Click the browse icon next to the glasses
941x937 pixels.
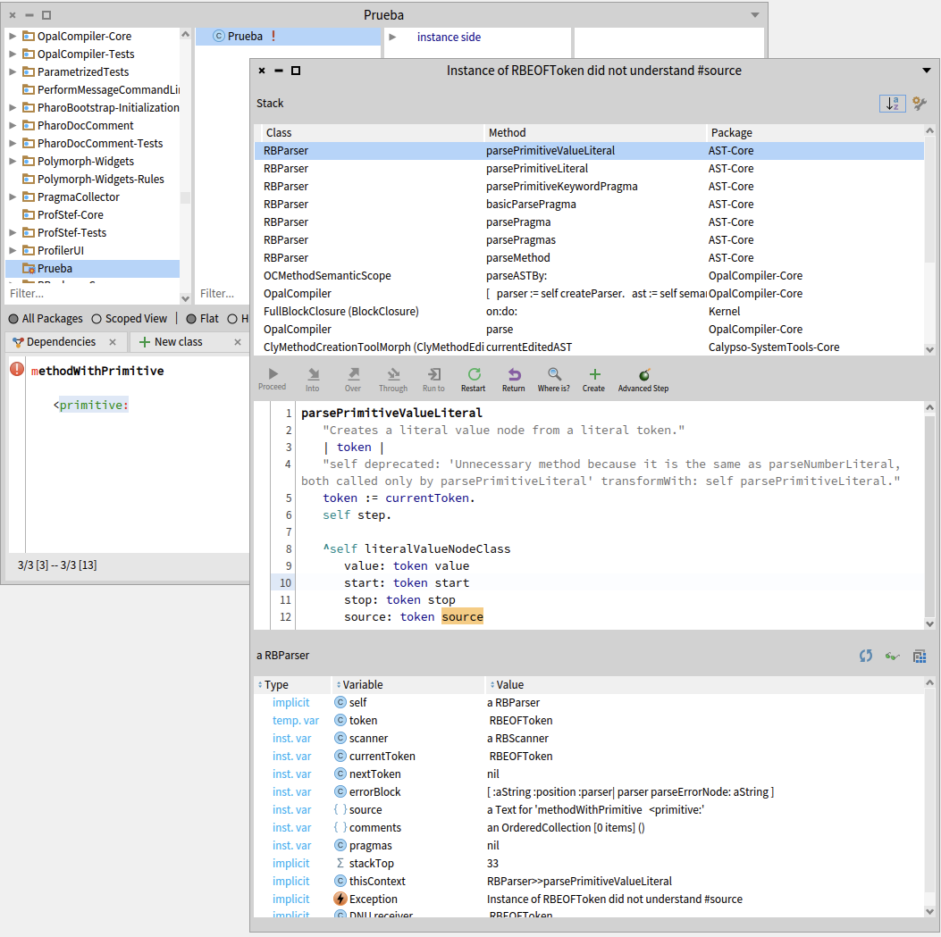point(919,655)
